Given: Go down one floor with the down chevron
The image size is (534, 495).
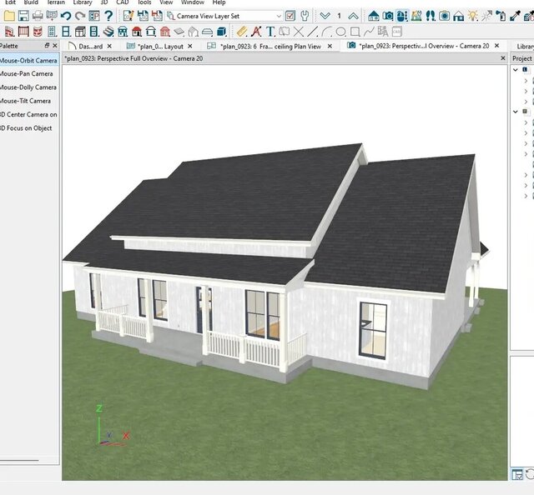Looking at the screenshot, I should tap(325, 16).
